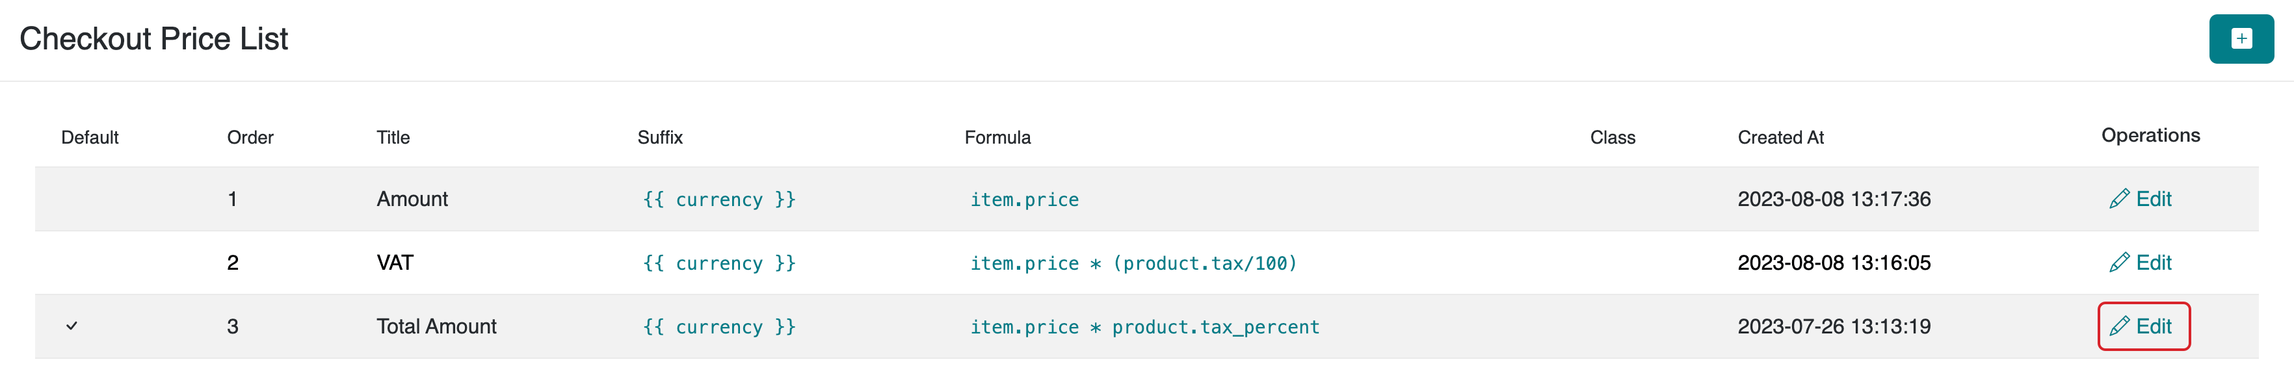Click the Default column header
2294x390 pixels.
point(90,137)
